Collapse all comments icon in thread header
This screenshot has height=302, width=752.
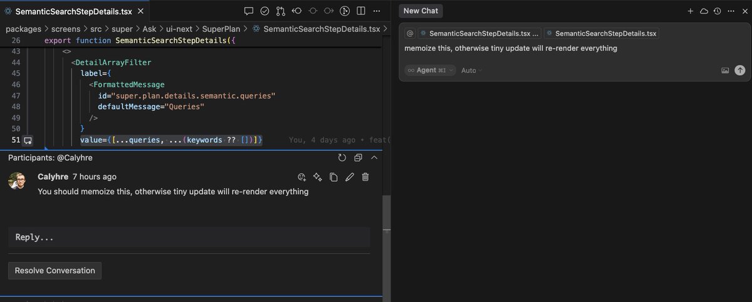(x=358, y=158)
